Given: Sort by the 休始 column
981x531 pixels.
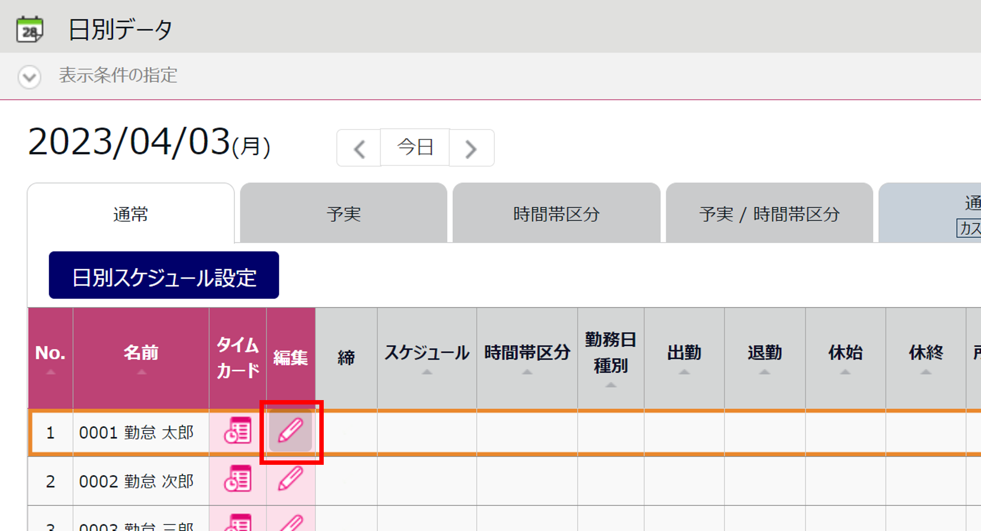Looking at the screenshot, I should (x=845, y=358).
